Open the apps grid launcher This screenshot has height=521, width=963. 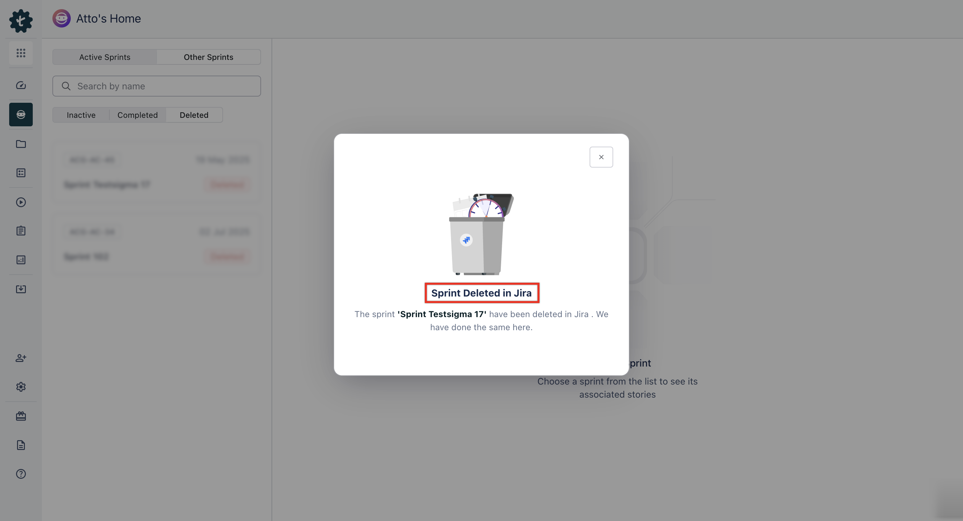21,53
